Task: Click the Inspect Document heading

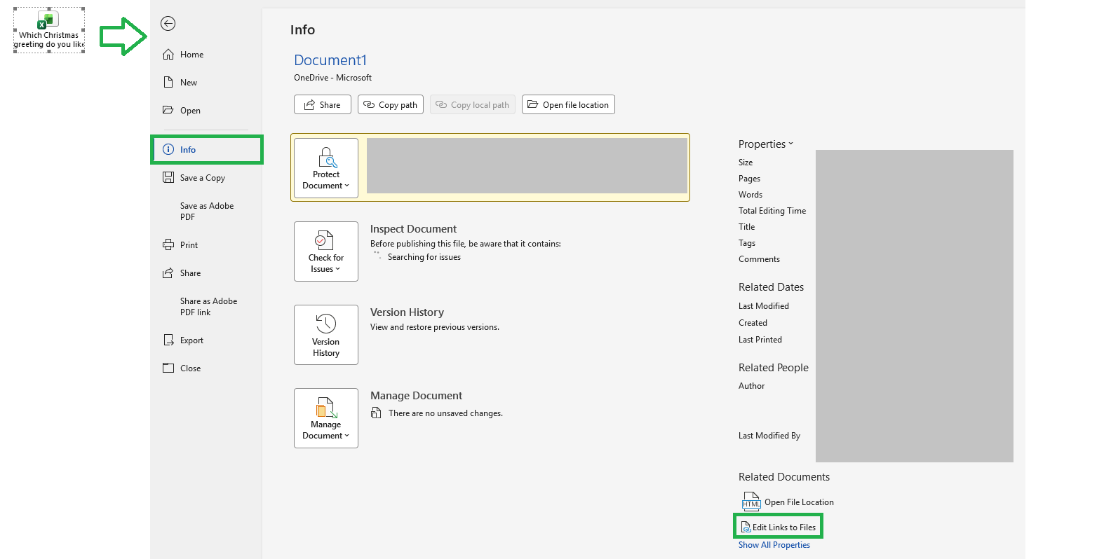Action: [413, 229]
